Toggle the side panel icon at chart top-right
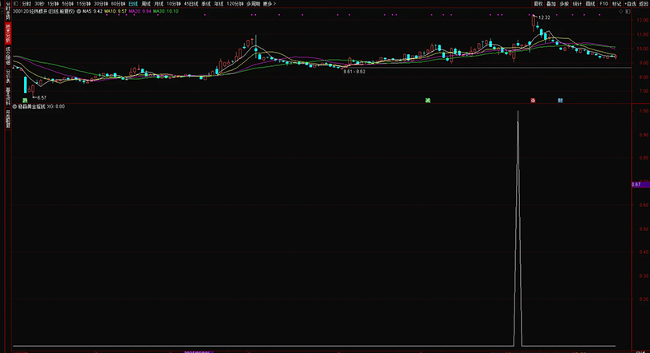This screenshot has width=650, height=353. click(x=628, y=12)
